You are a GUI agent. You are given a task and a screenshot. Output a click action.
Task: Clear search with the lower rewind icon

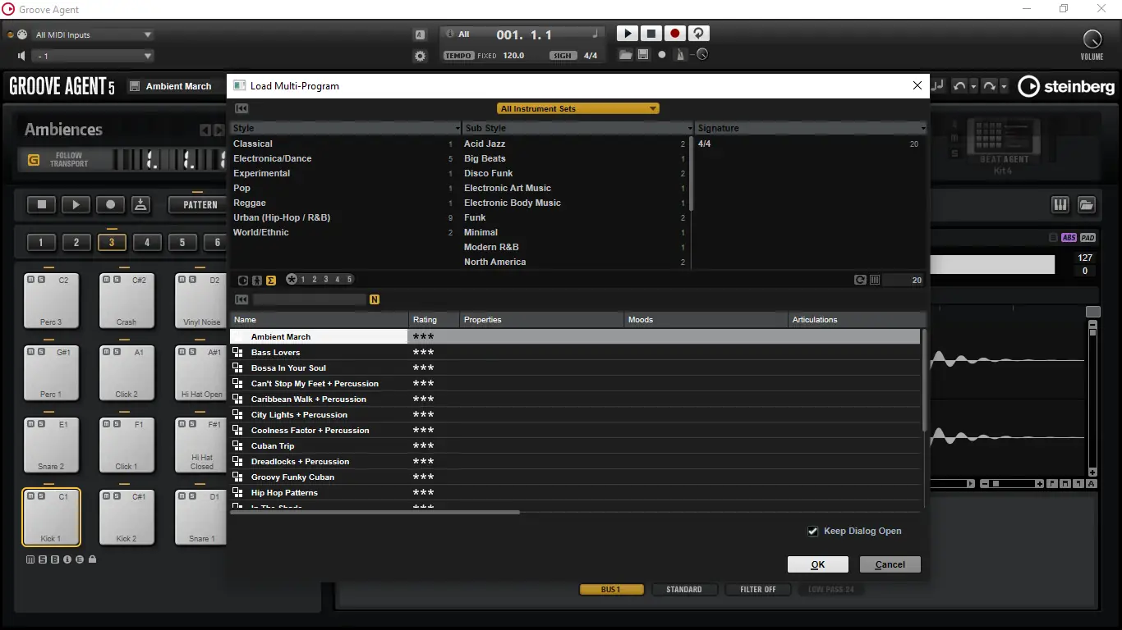[x=241, y=299]
